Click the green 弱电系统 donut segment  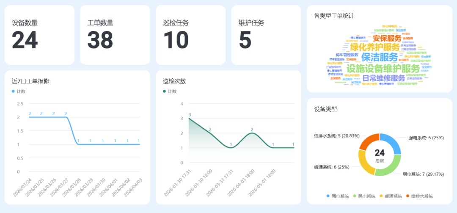(391, 168)
